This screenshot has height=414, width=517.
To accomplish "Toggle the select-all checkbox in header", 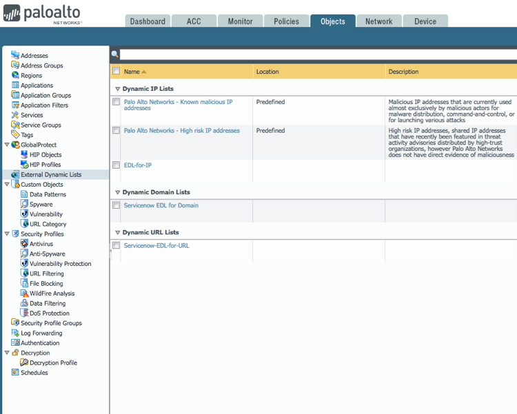I will 116,71.
